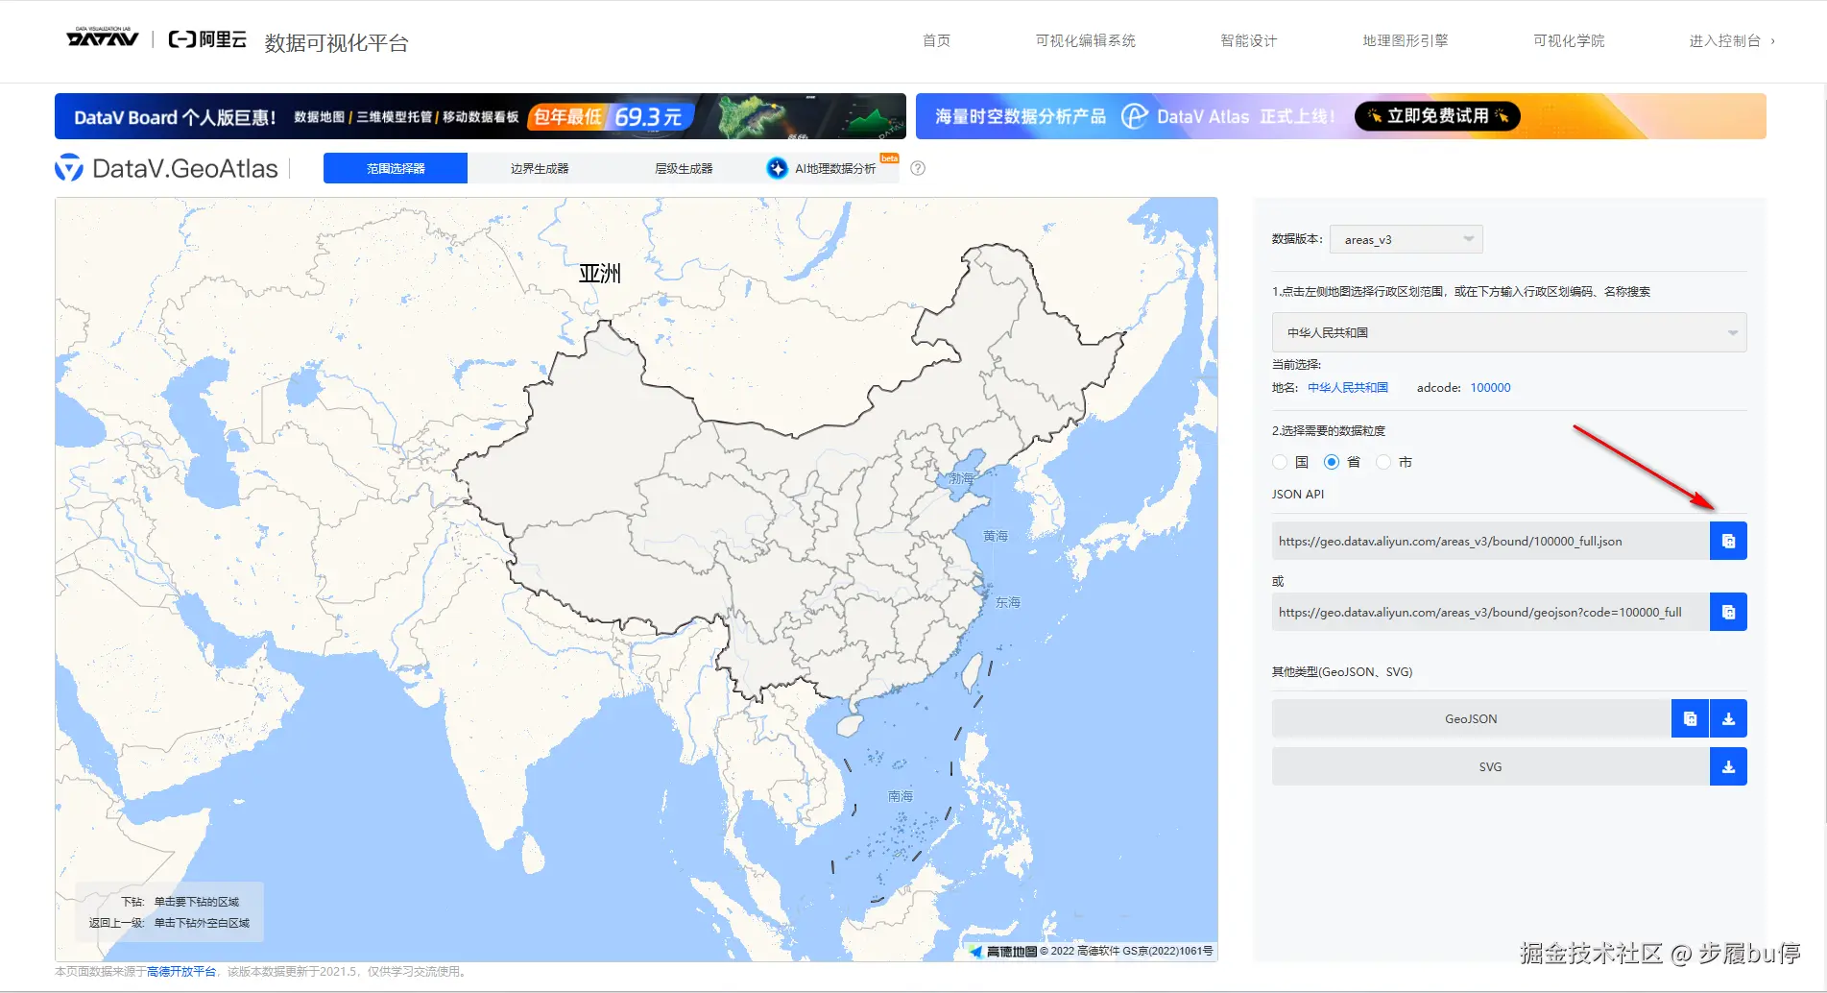Select the 市 granularity radio button

pos(1383,462)
